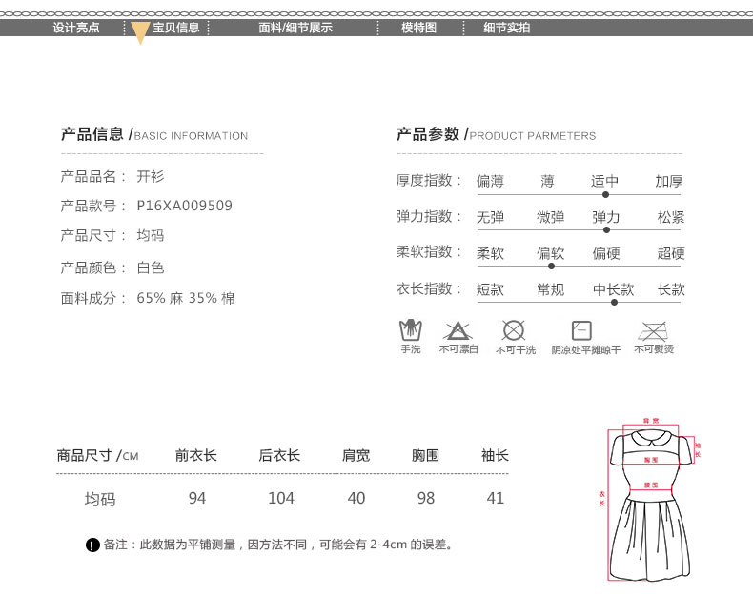Click the 加厚 thickness option
753x594 pixels.
tap(668, 181)
